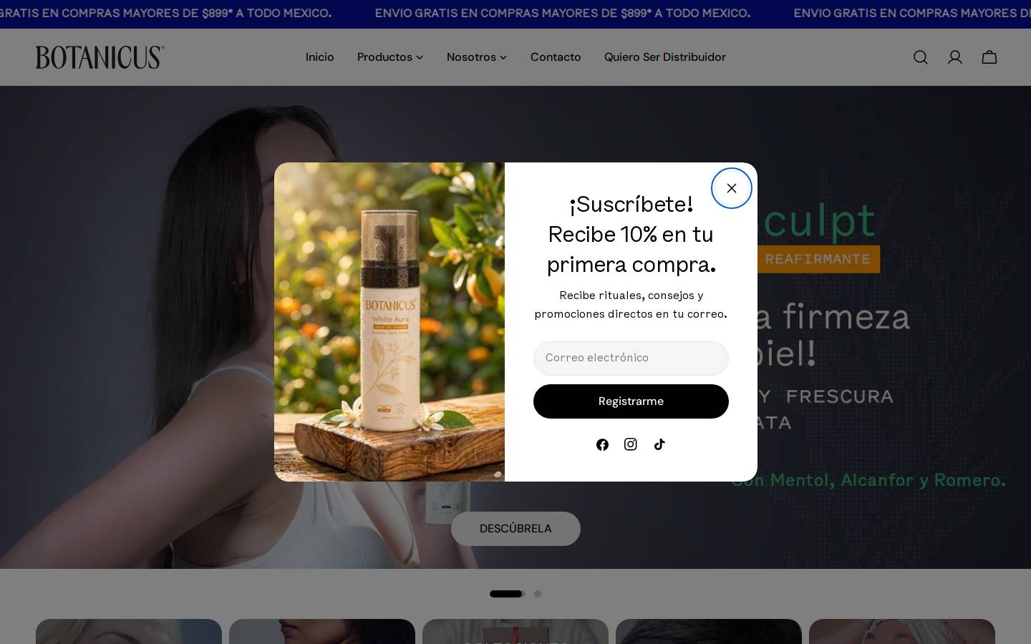Screen dimensions: 1031x644
Task: Expand the Nosotros dropdown menu
Action: pyautogui.click(x=477, y=57)
